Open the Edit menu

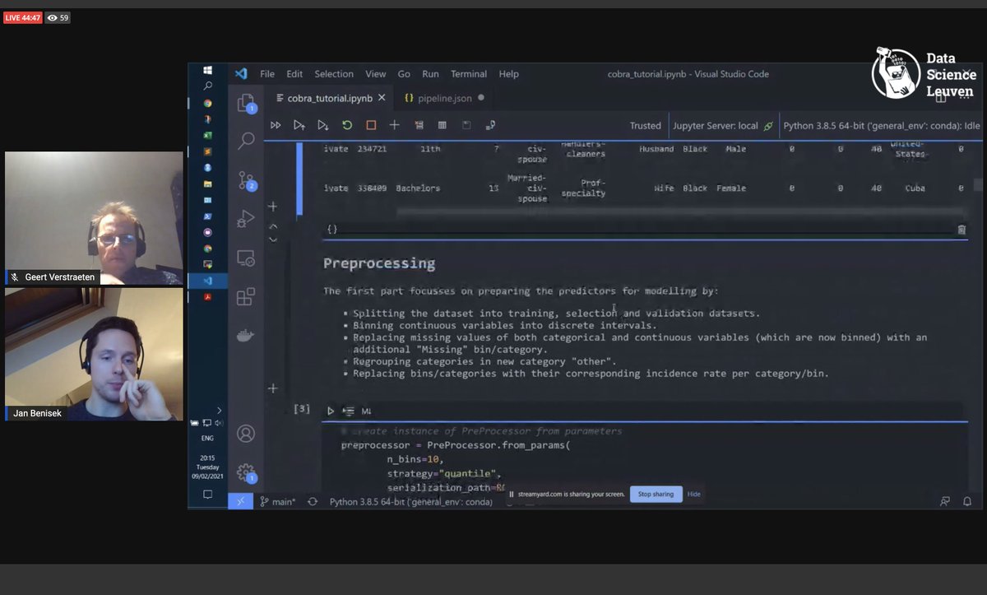[294, 73]
